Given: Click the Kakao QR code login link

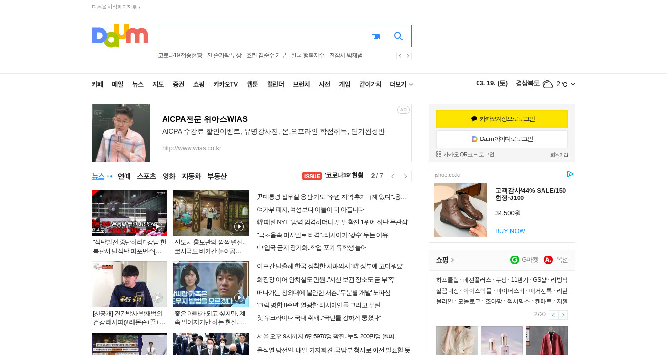Looking at the screenshot, I should coord(465,154).
